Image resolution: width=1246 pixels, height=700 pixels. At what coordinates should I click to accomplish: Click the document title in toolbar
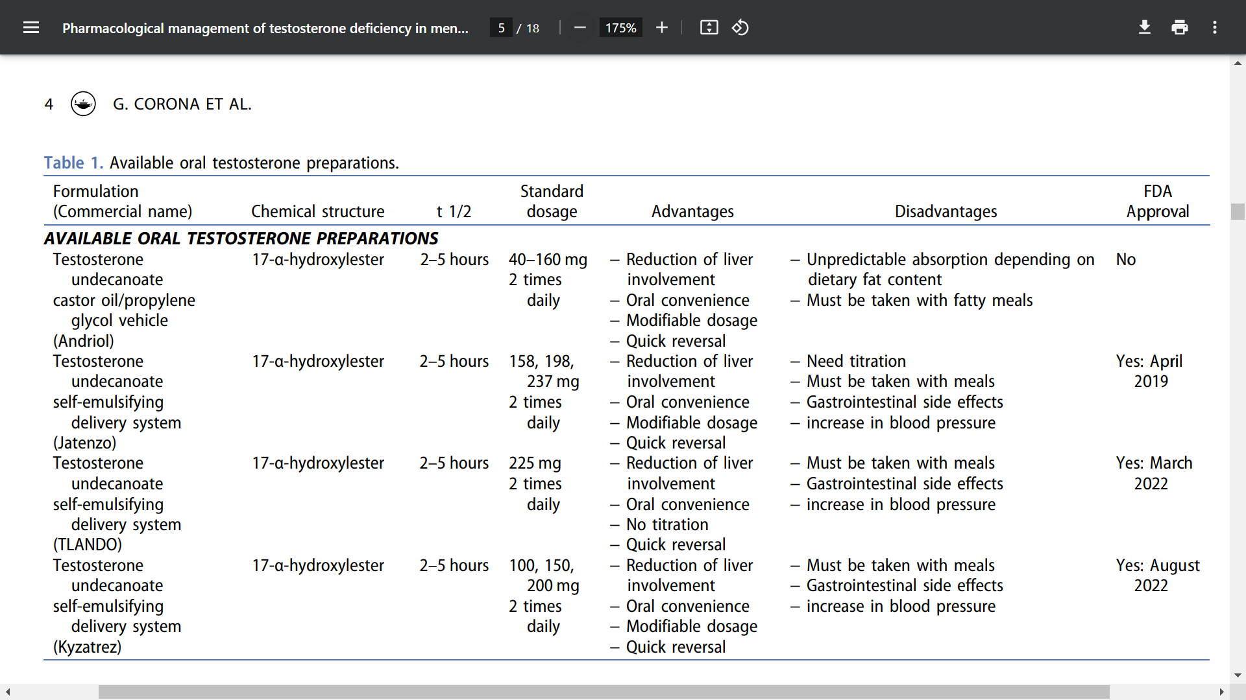pyautogui.click(x=265, y=28)
